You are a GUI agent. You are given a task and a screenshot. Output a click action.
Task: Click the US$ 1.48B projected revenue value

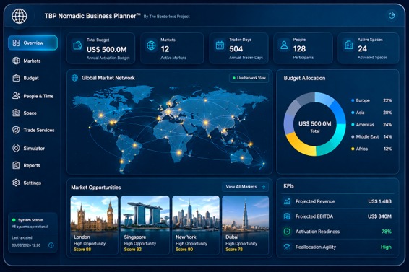click(x=379, y=201)
